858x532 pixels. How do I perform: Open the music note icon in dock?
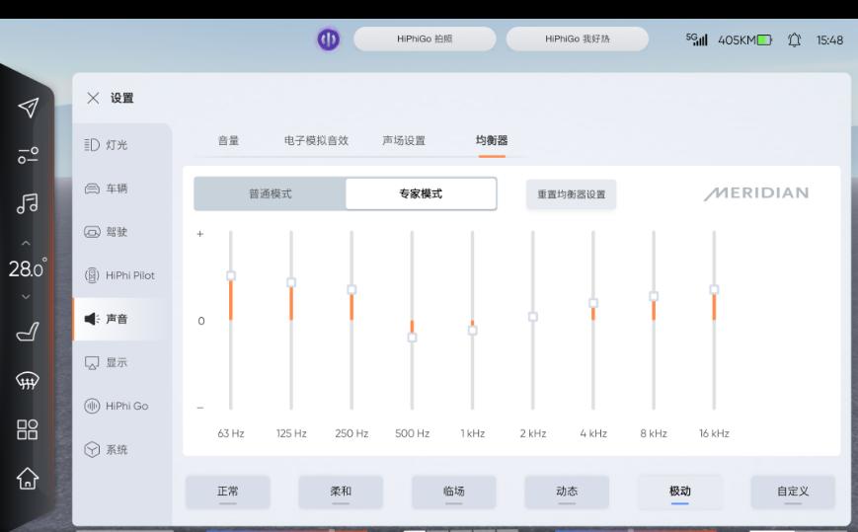tap(28, 203)
